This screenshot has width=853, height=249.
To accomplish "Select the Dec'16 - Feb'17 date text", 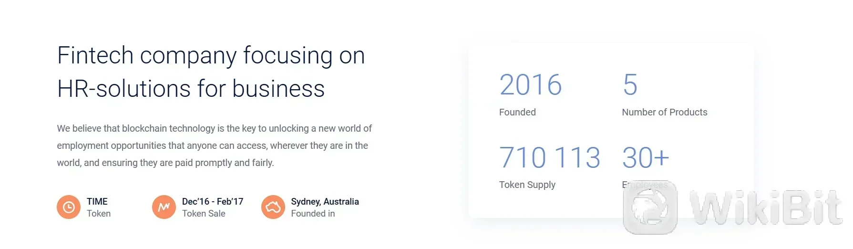I will [213, 201].
